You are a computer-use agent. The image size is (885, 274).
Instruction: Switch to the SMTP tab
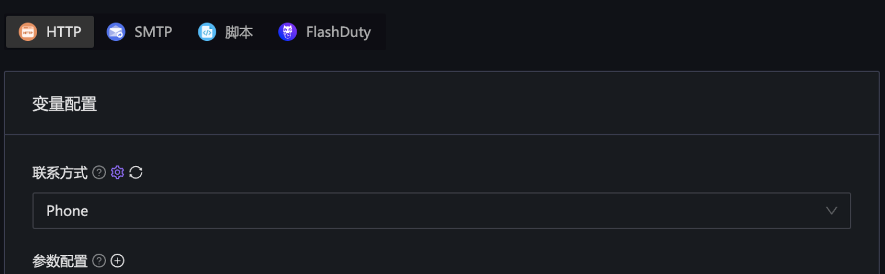[x=153, y=32]
